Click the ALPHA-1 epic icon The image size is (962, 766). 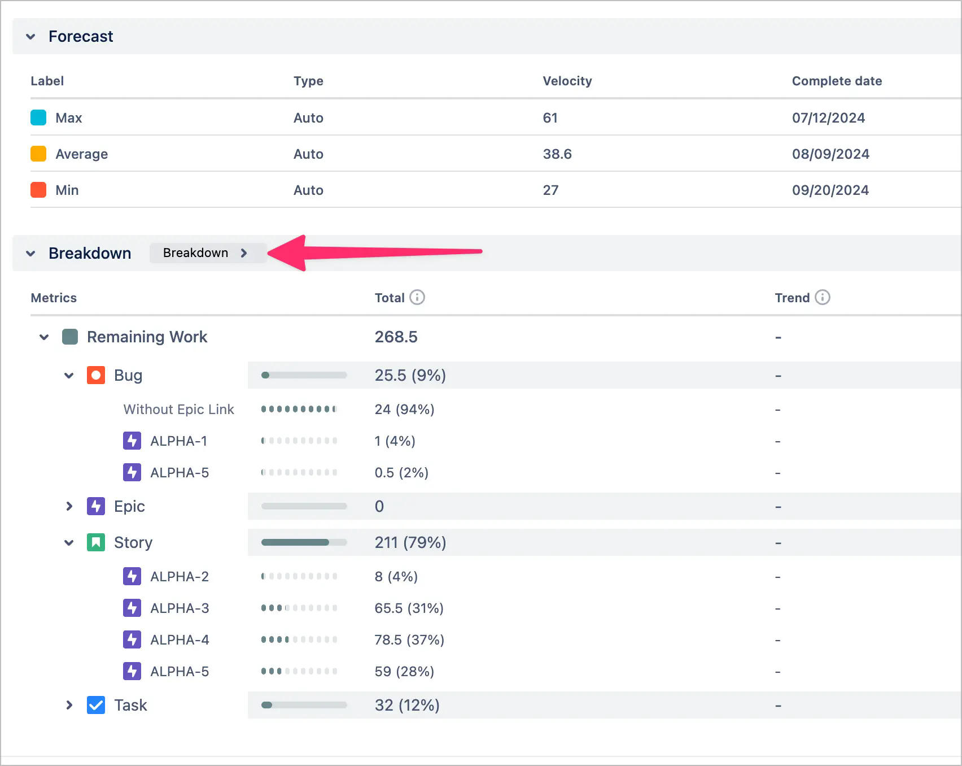pos(133,441)
